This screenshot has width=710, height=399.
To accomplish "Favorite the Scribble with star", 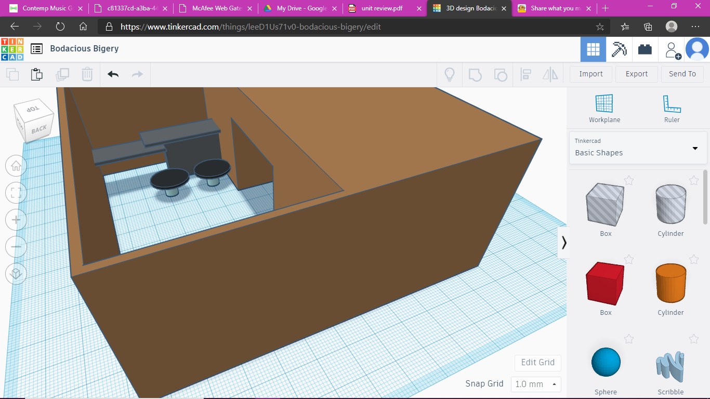I will click(x=694, y=339).
